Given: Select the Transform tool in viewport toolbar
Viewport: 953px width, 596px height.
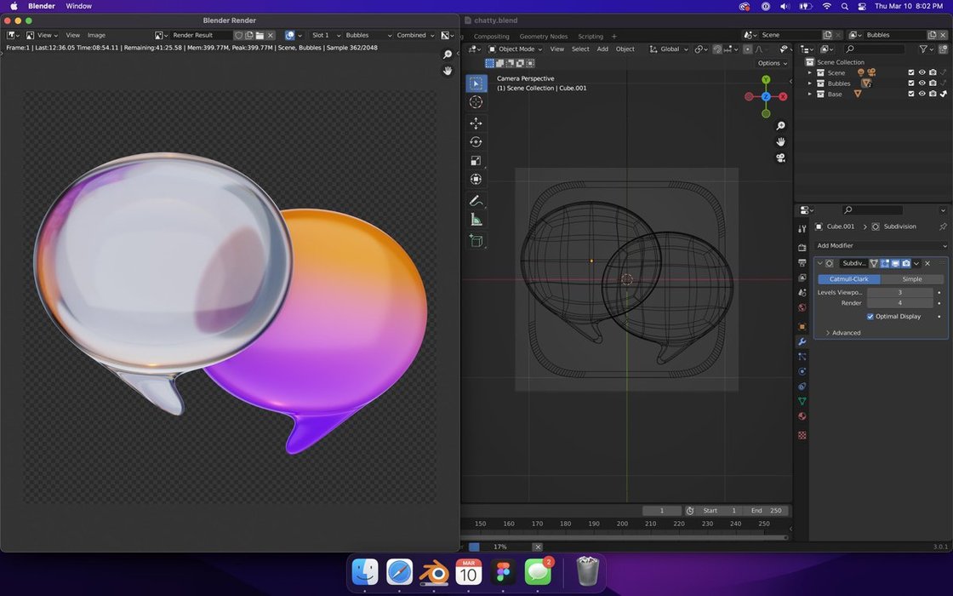Looking at the screenshot, I should pyautogui.click(x=476, y=180).
